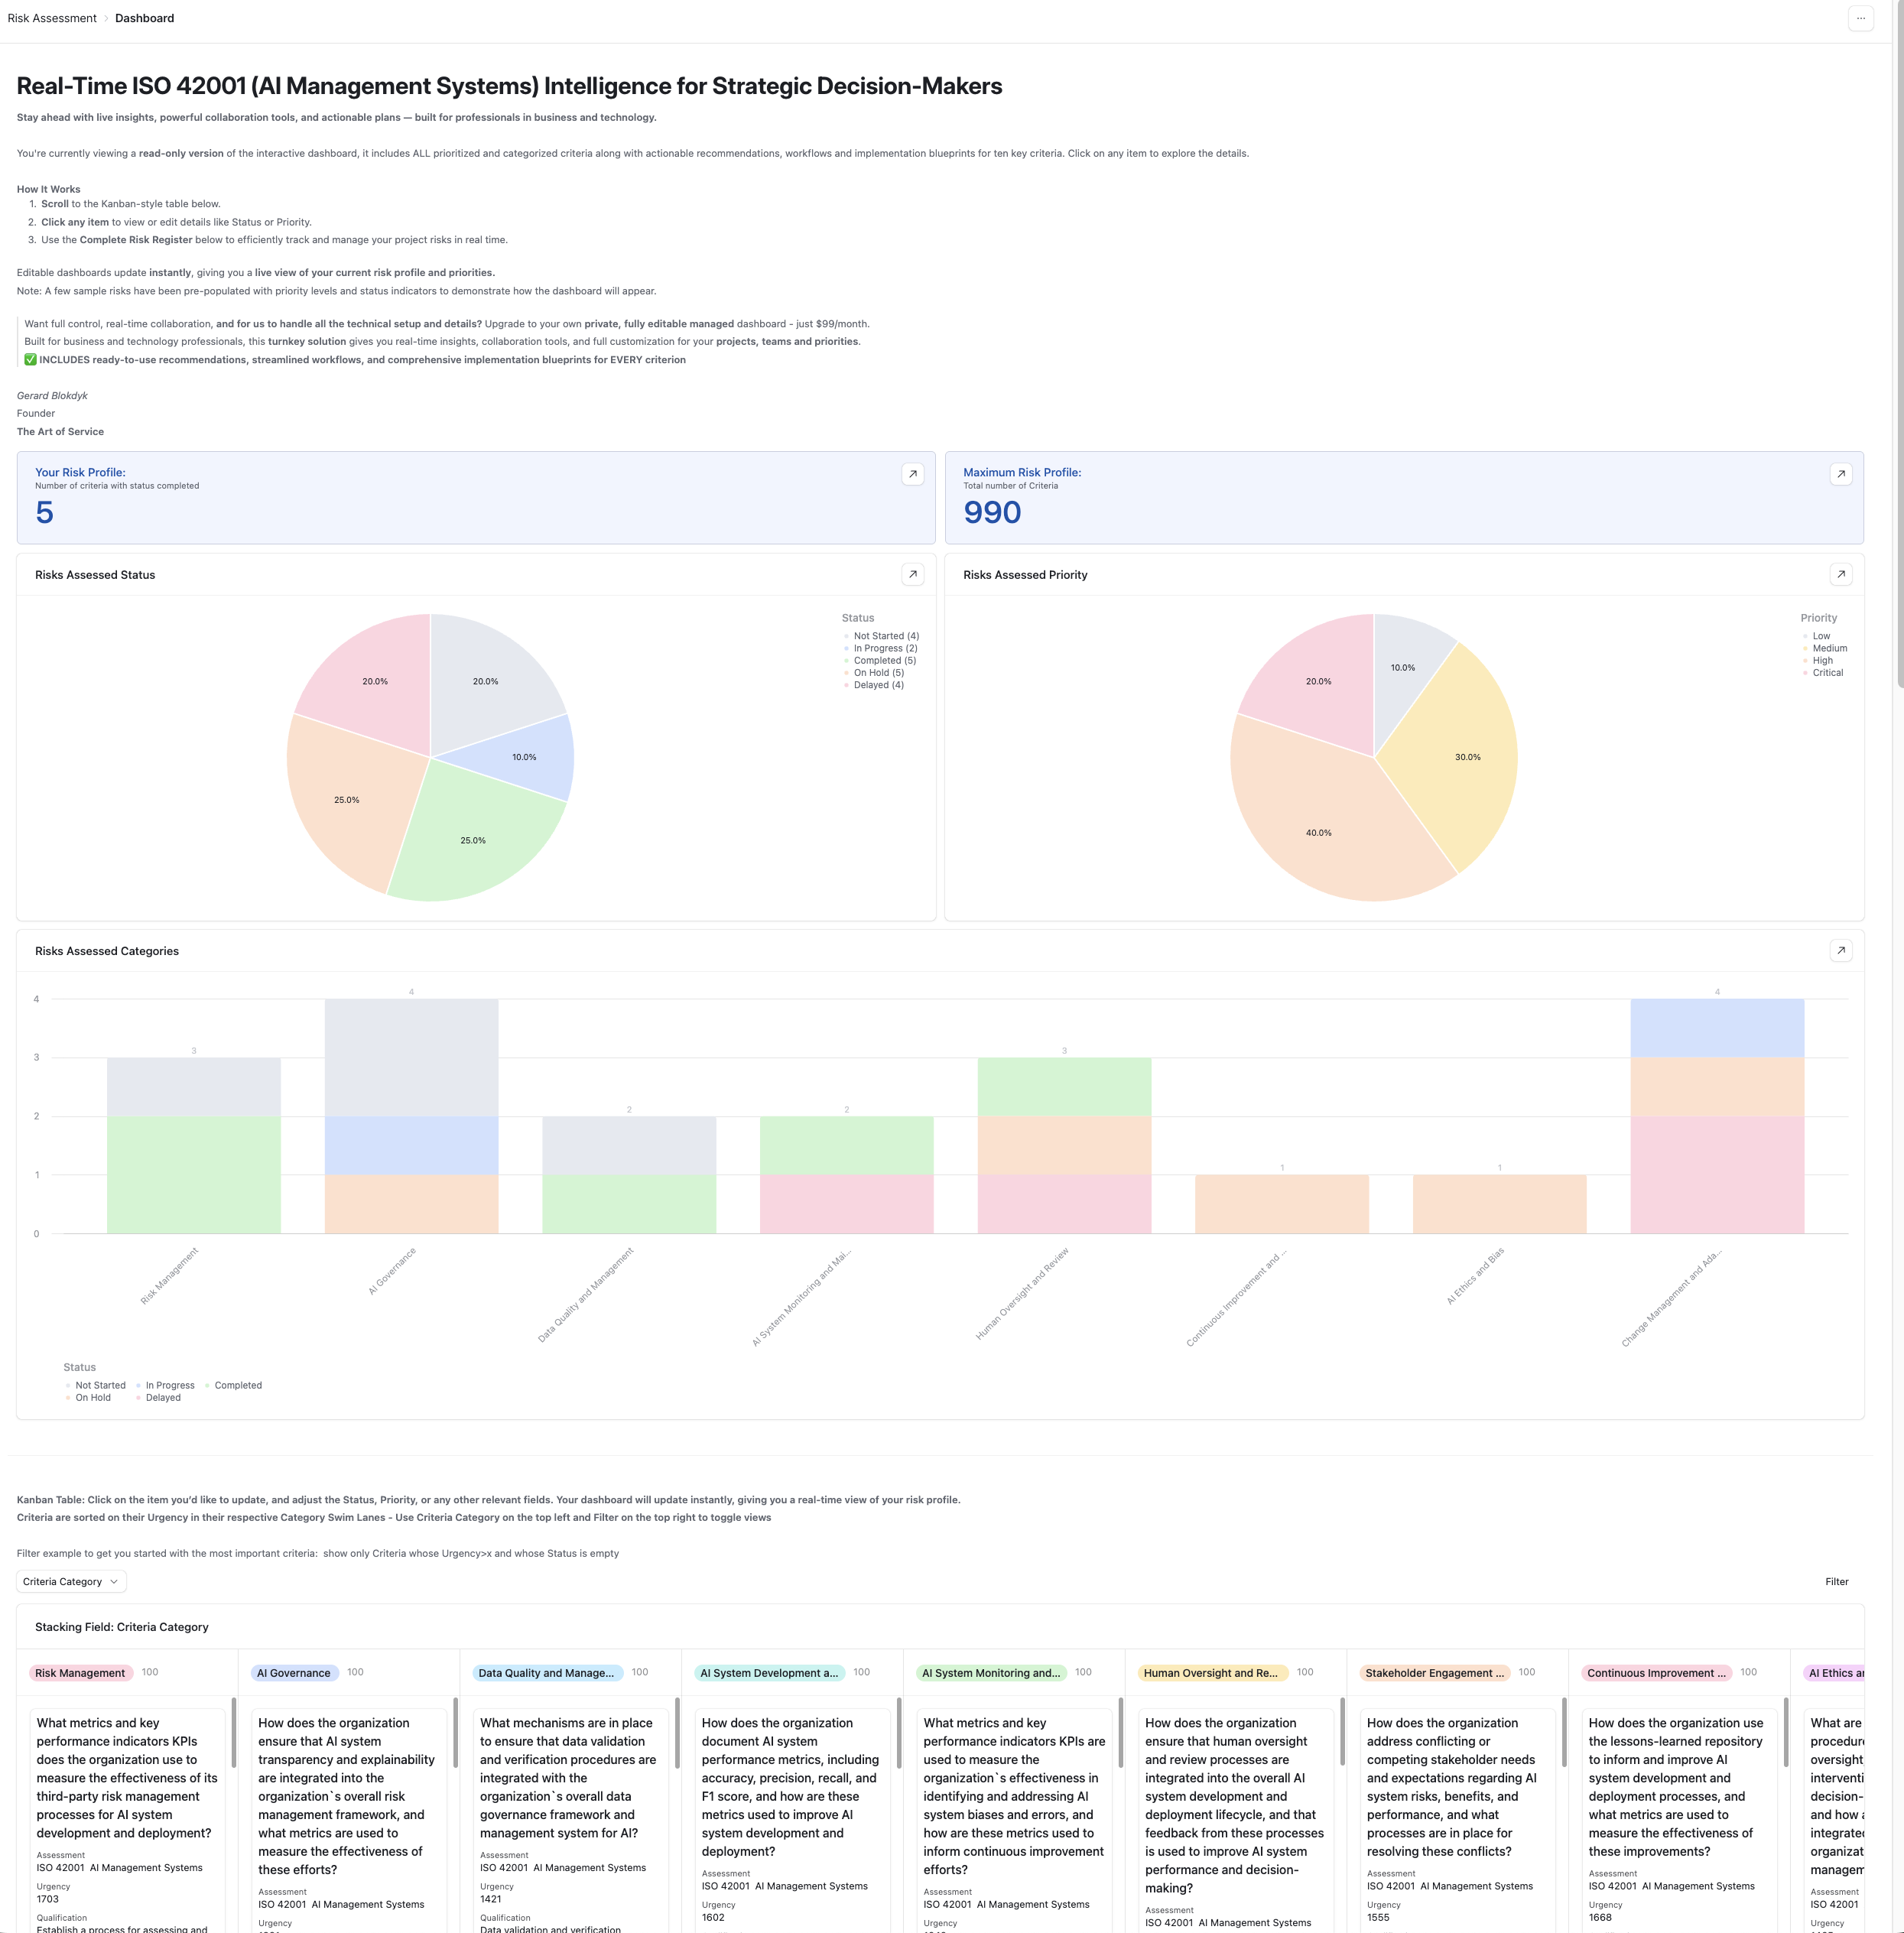
Task: Open the three-dot options menu
Action: (x=1860, y=18)
